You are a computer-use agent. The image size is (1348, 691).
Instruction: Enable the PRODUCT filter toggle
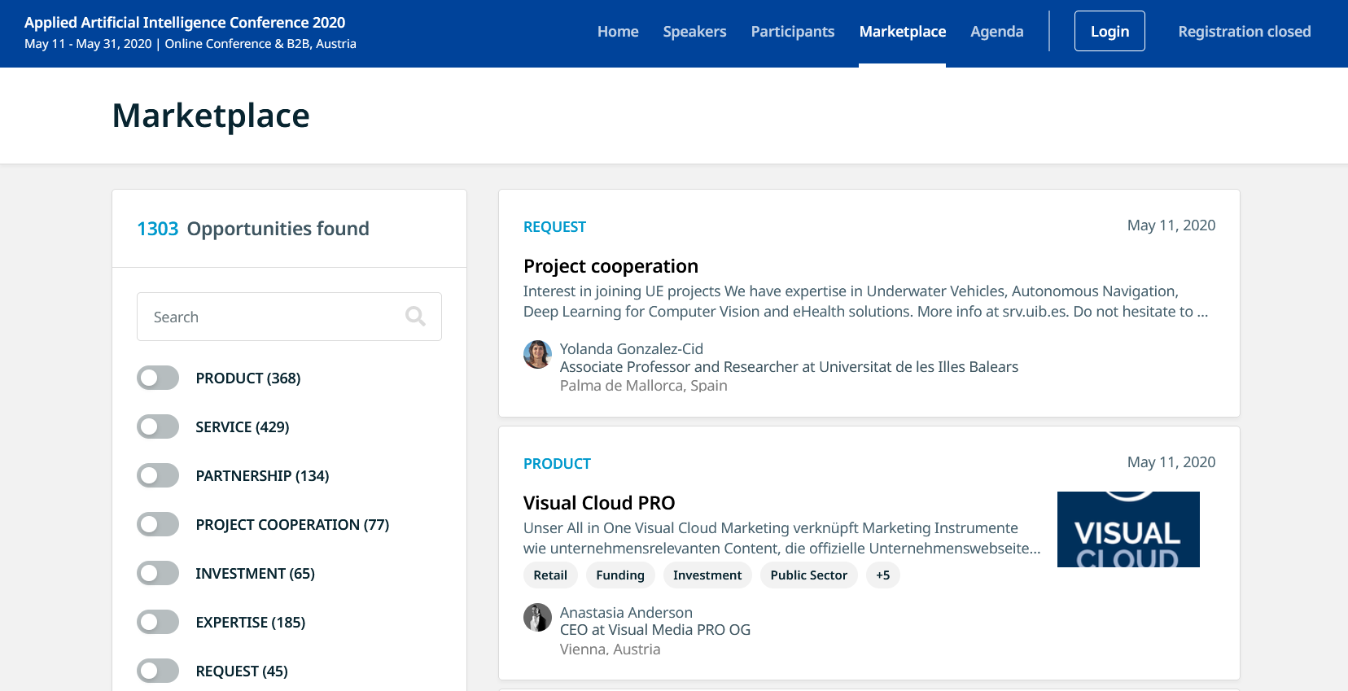[158, 378]
